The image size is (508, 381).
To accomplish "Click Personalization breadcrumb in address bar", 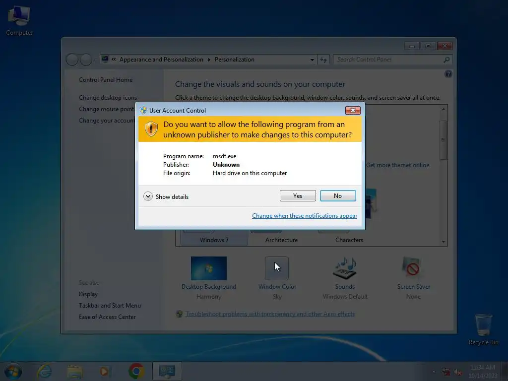I will pos(235,60).
